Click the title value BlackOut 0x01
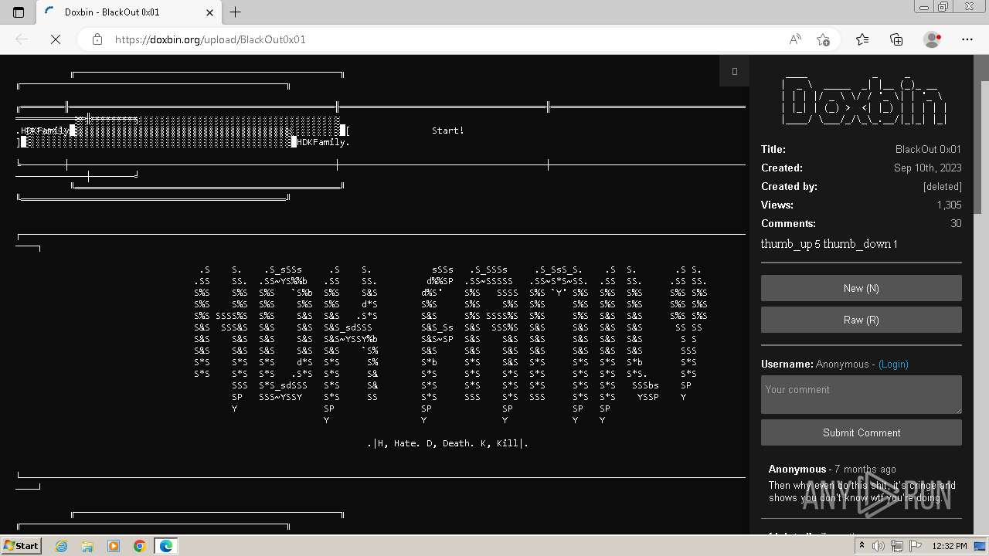 [928, 149]
